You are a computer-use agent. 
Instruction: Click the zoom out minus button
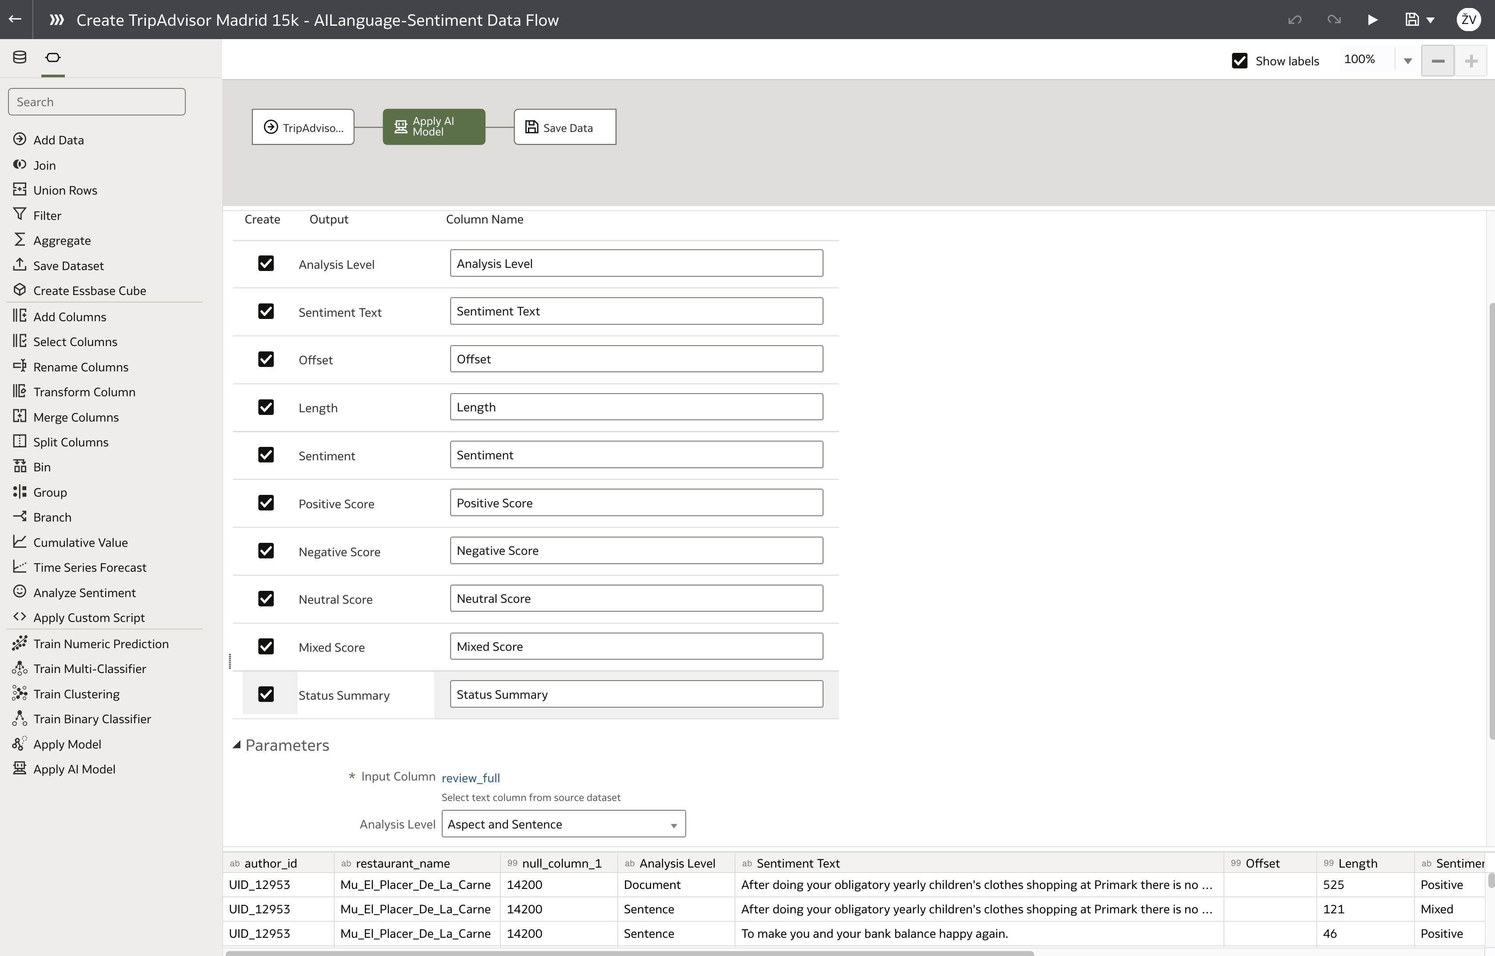click(x=1438, y=61)
